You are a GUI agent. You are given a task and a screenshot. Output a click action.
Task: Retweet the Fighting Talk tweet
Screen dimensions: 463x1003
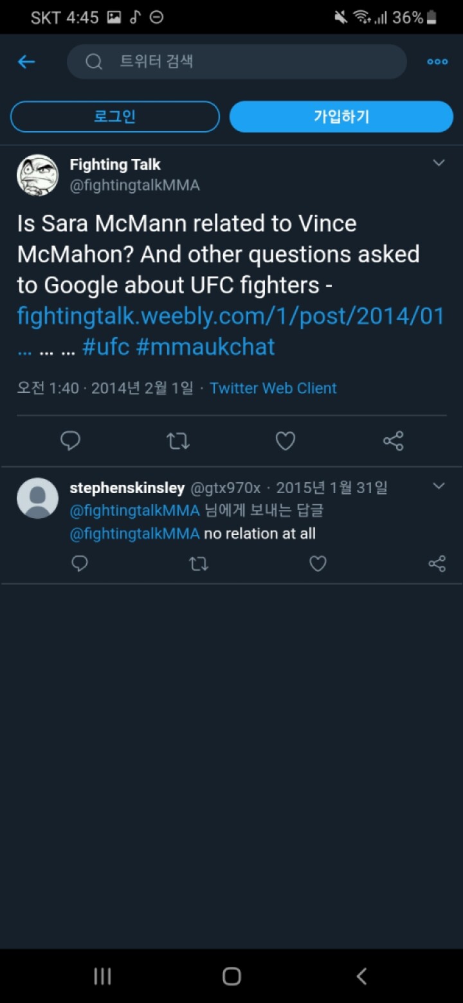(x=178, y=440)
